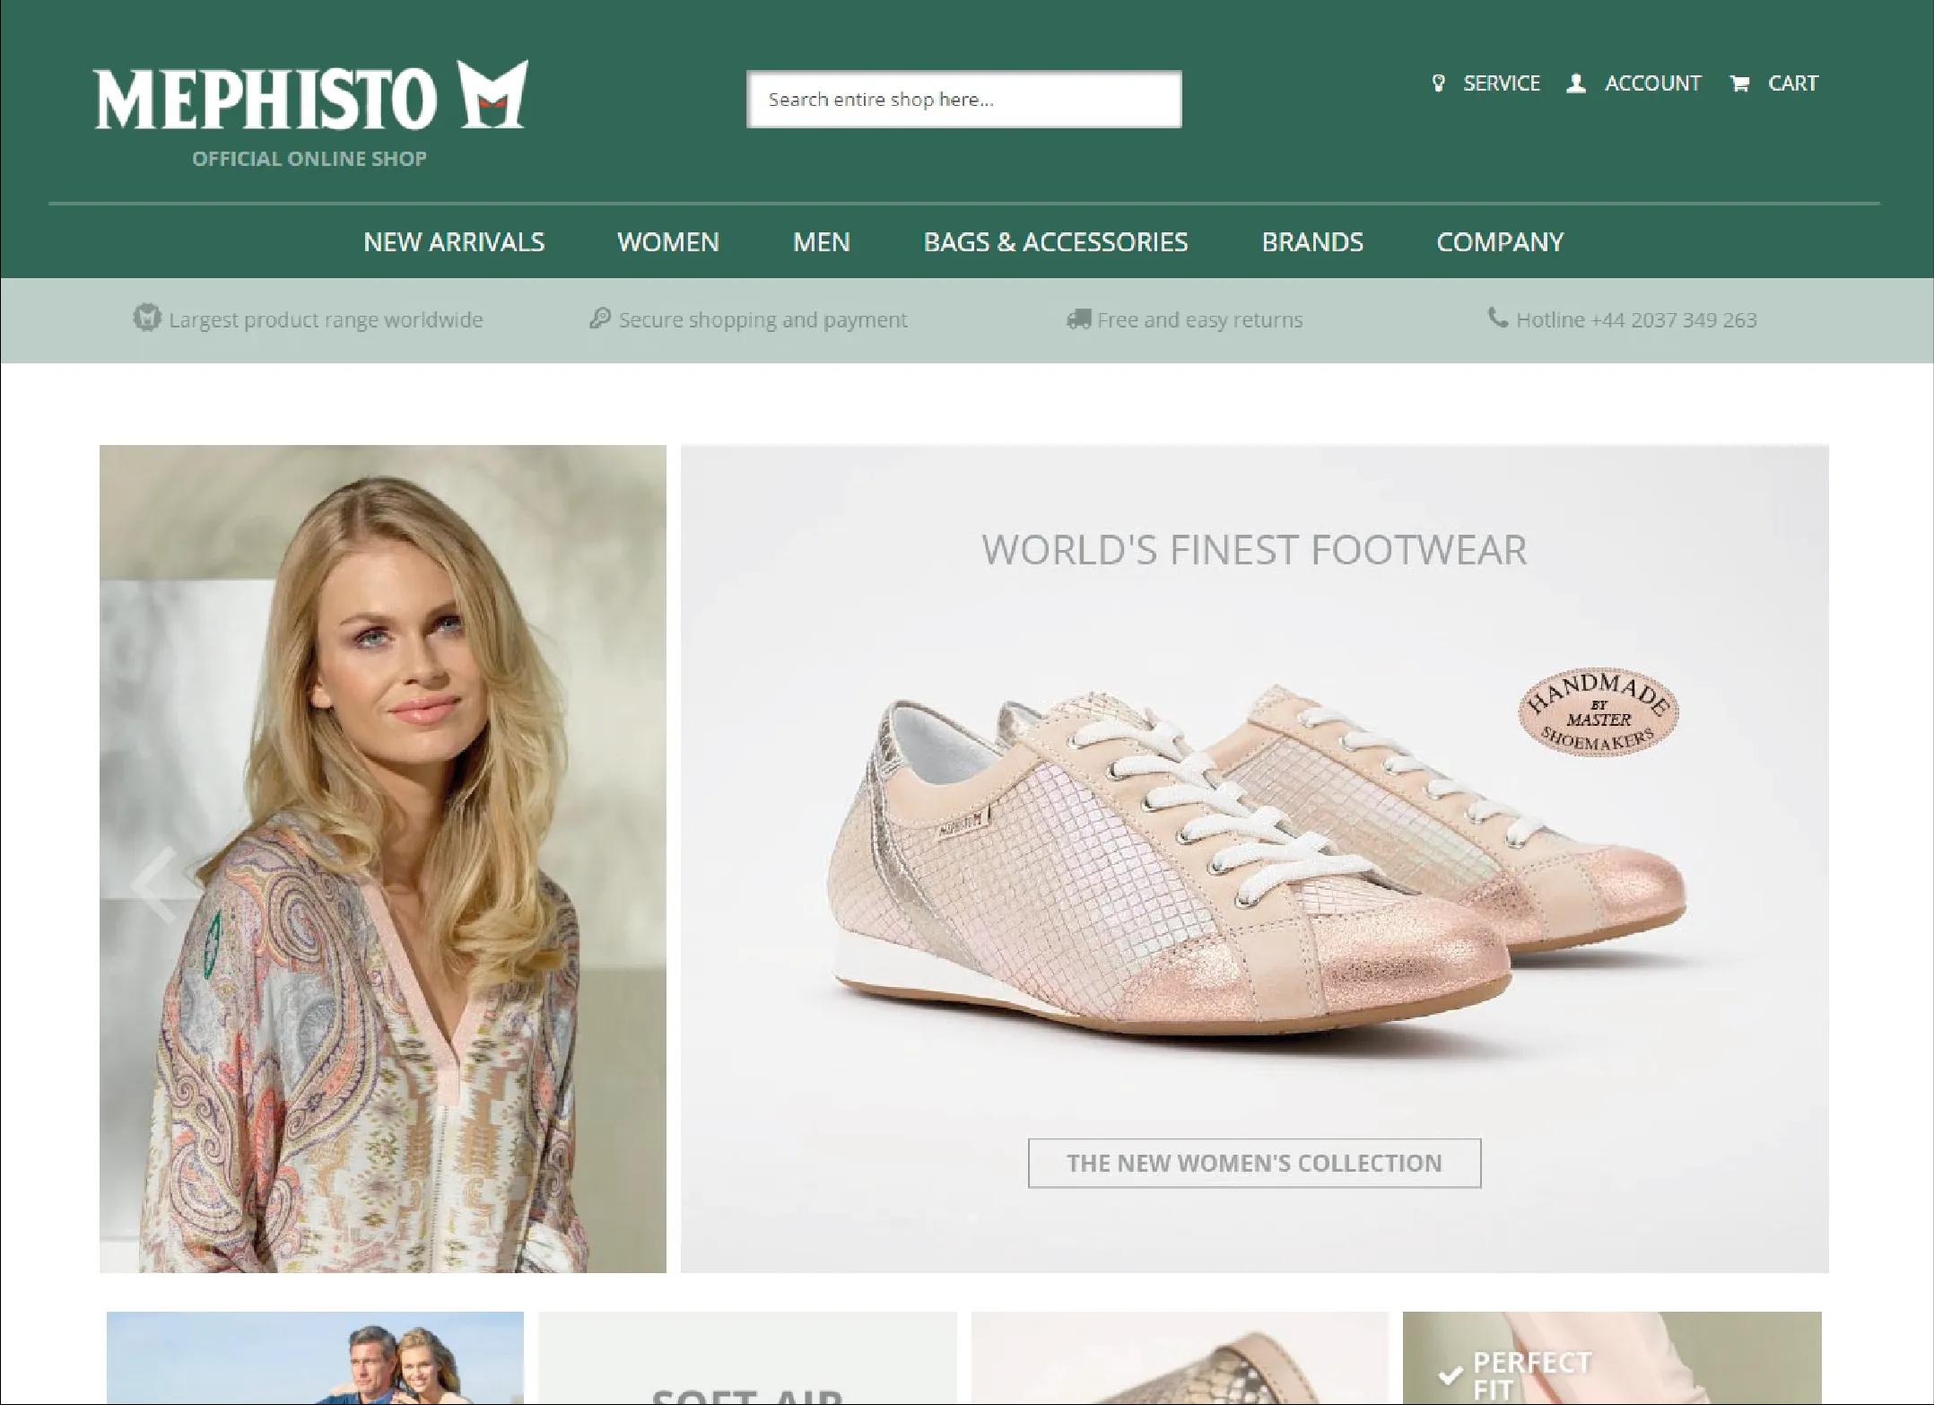Click the search entire shop field
This screenshot has width=1934, height=1405.
click(964, 99)
